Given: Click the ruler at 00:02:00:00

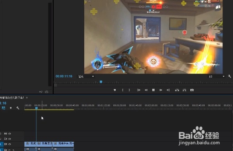Looking at the screenshot, I should (151, 105).
